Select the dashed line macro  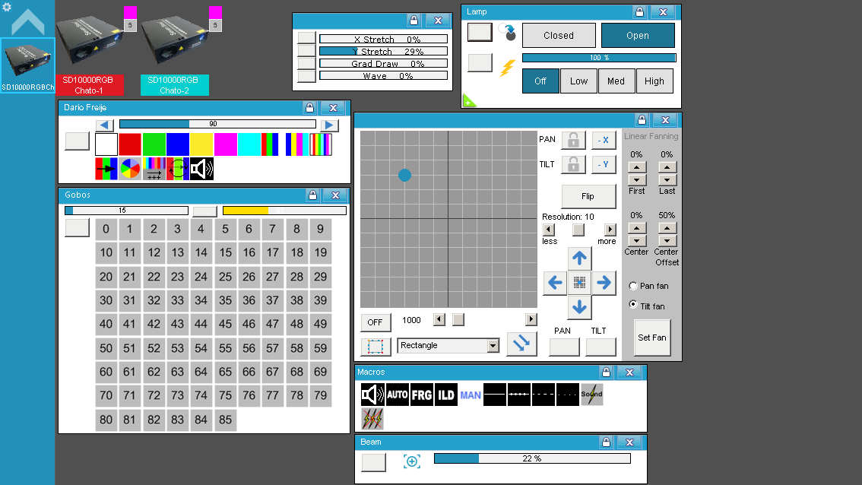click(x=544, y=395)
